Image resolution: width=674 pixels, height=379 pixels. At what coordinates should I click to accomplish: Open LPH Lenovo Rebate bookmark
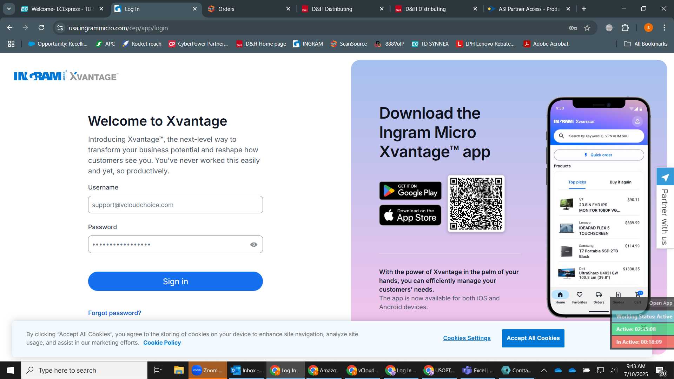click(x=485, y=44)
